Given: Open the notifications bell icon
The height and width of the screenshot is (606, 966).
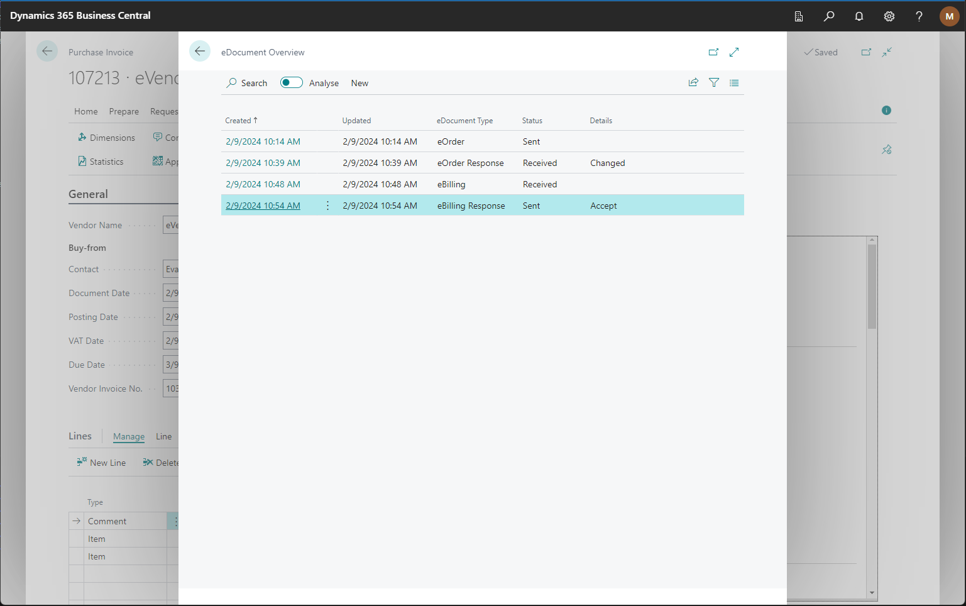Looking at the screenshot, I should click(x=859, y=16).
